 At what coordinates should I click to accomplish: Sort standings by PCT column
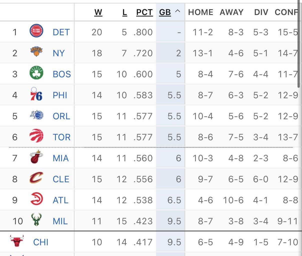[x=144, y=12]
